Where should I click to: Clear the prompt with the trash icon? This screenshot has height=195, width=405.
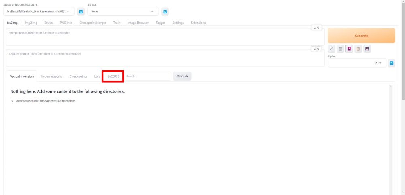tap(341, 49)
